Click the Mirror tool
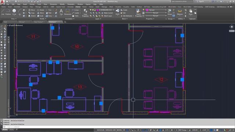The image size is (235, 132). [41, 13]
